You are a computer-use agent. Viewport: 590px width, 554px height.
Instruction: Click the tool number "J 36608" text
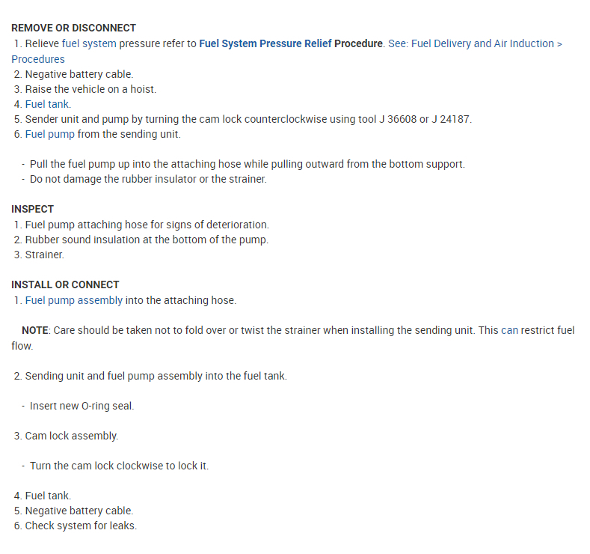(393, 119)
